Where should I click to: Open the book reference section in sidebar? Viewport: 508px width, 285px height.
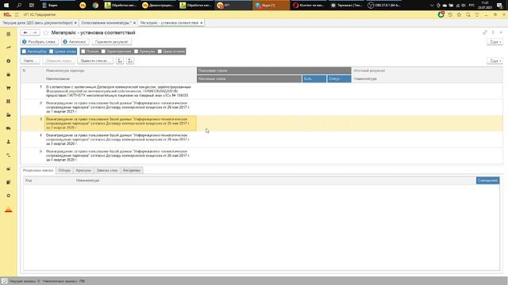pos(9,182)
